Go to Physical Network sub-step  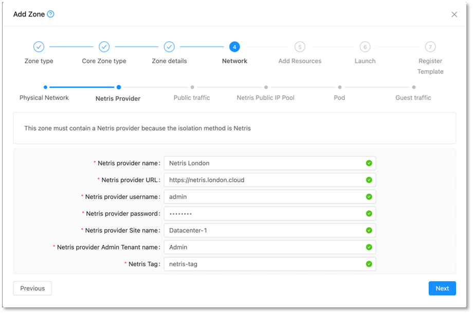click(44, 97)
